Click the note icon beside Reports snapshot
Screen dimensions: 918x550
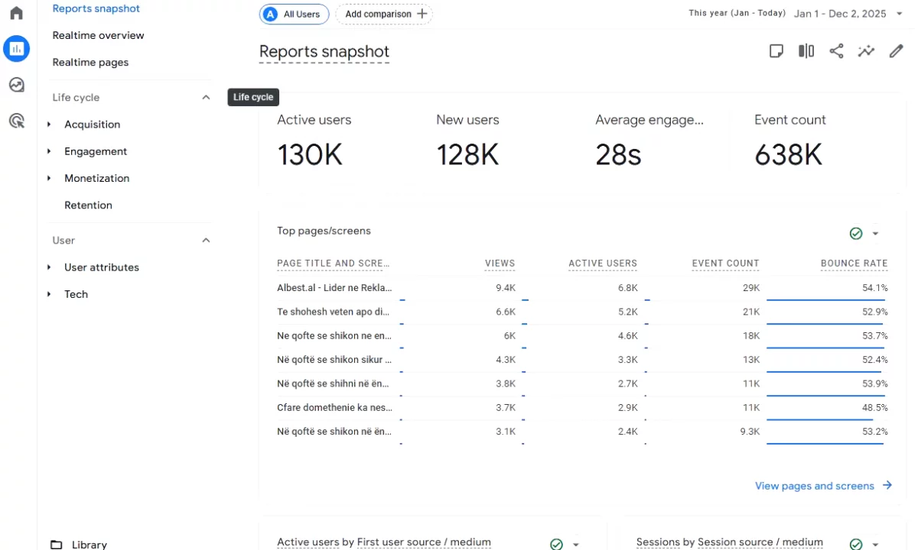(x=776, y=51)
